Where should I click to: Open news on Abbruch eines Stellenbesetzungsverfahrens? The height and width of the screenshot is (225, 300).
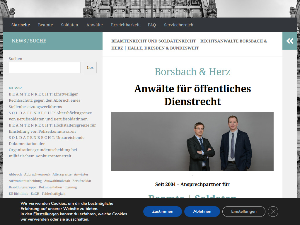tap(45, 100)
